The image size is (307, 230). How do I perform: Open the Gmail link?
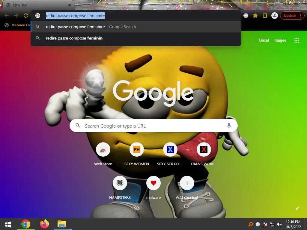point(264,40)
